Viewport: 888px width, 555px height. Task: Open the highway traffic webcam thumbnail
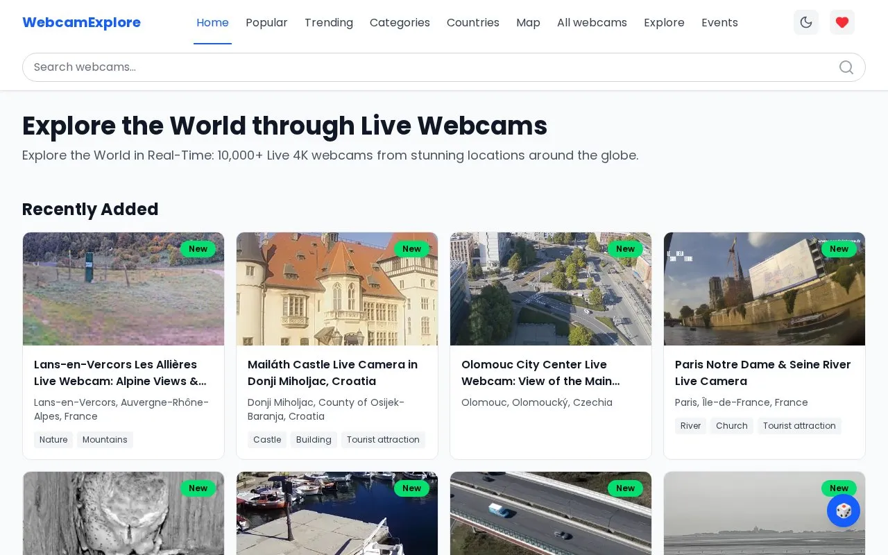click(551, 513)
